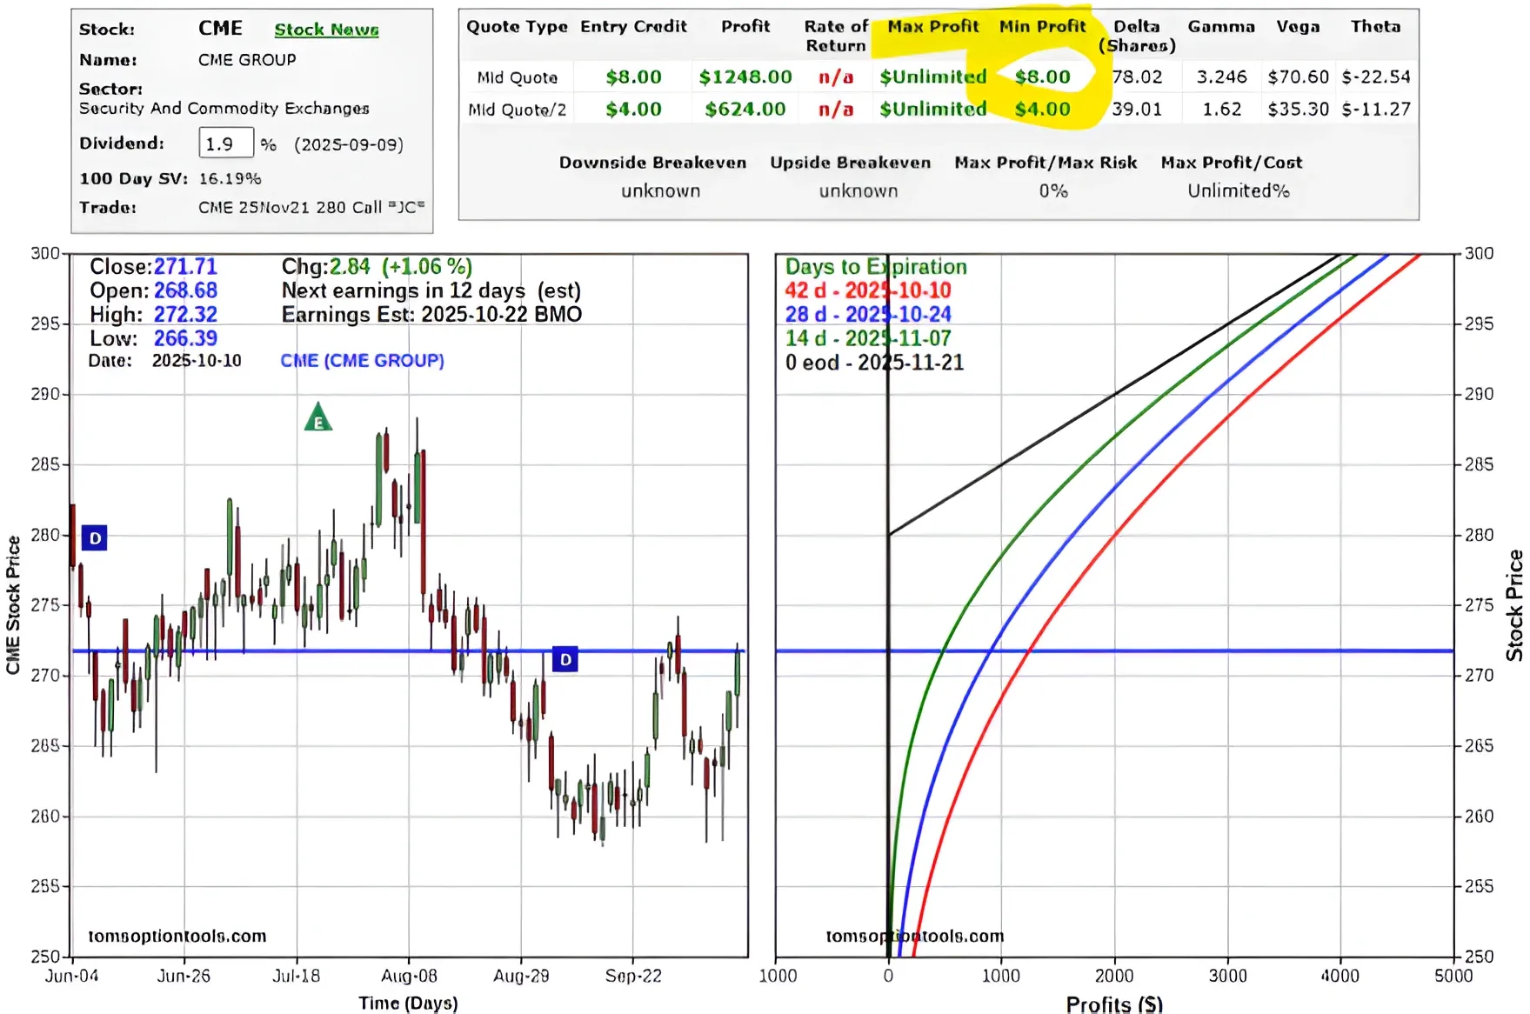Image resolution: width=1530 pixels, height=1014 pixels.
Task: Click the 100 Day SV value '16.19%'
Action: [x=230, y=178]
